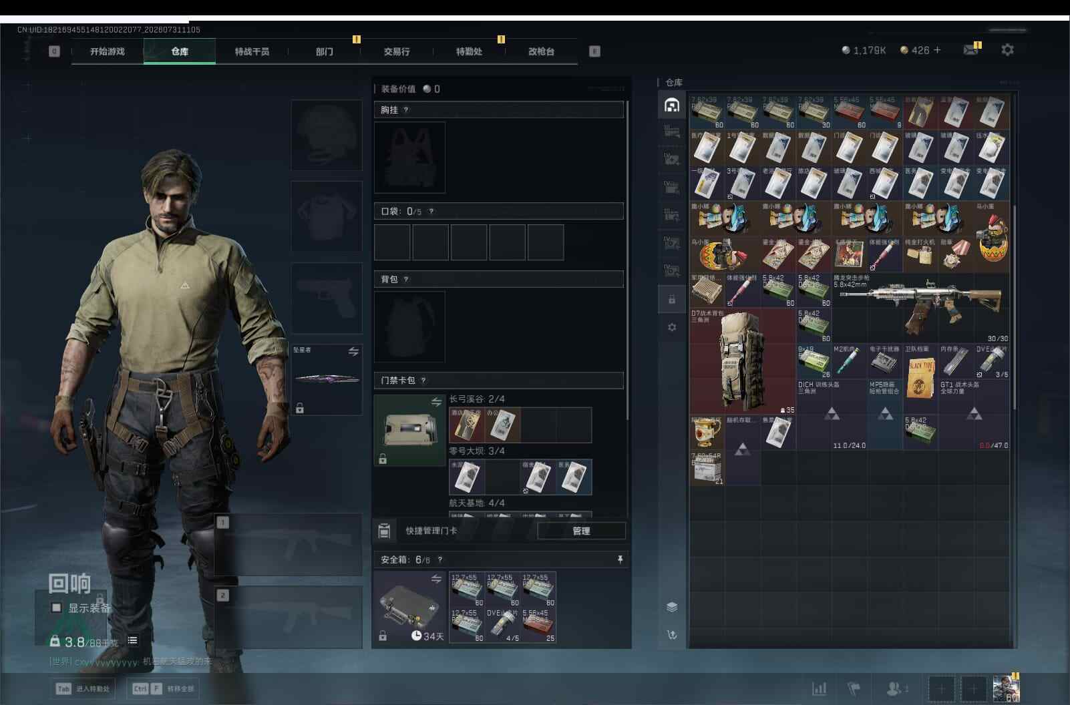Click the help icon next to 背包
This screenshot has height=705, width=1070.
(406, 280)
